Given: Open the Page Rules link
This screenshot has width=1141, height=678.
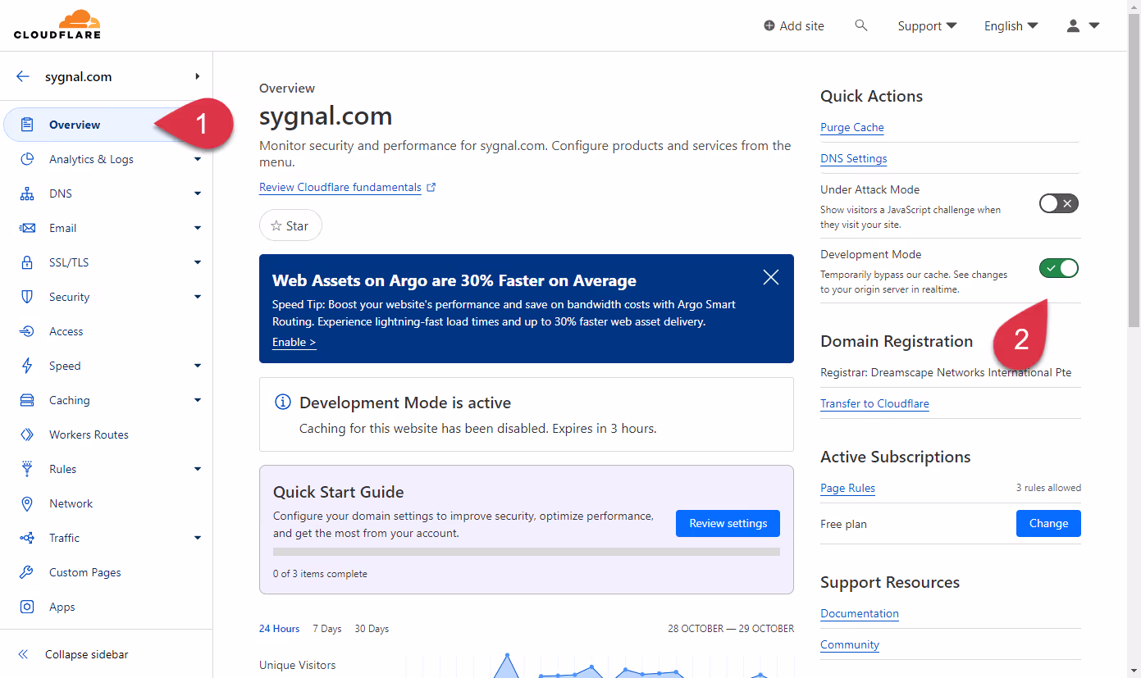Looking at the screenshot, I should coord(847,488).
